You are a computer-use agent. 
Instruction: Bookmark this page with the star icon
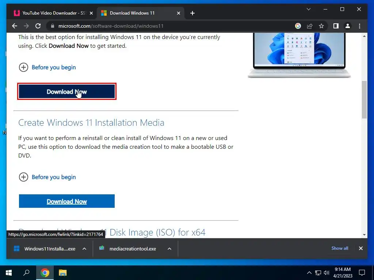click(x=321, y=26)
